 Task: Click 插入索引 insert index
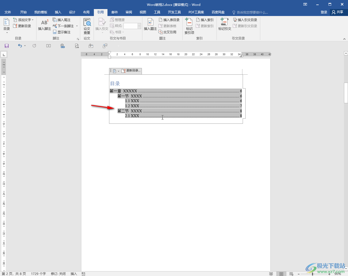tap(205, 20)
